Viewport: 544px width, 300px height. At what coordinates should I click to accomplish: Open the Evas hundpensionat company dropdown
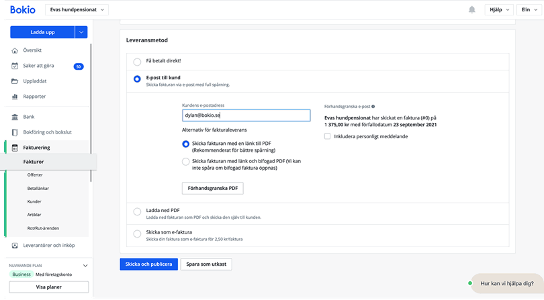tap(77, 9)
